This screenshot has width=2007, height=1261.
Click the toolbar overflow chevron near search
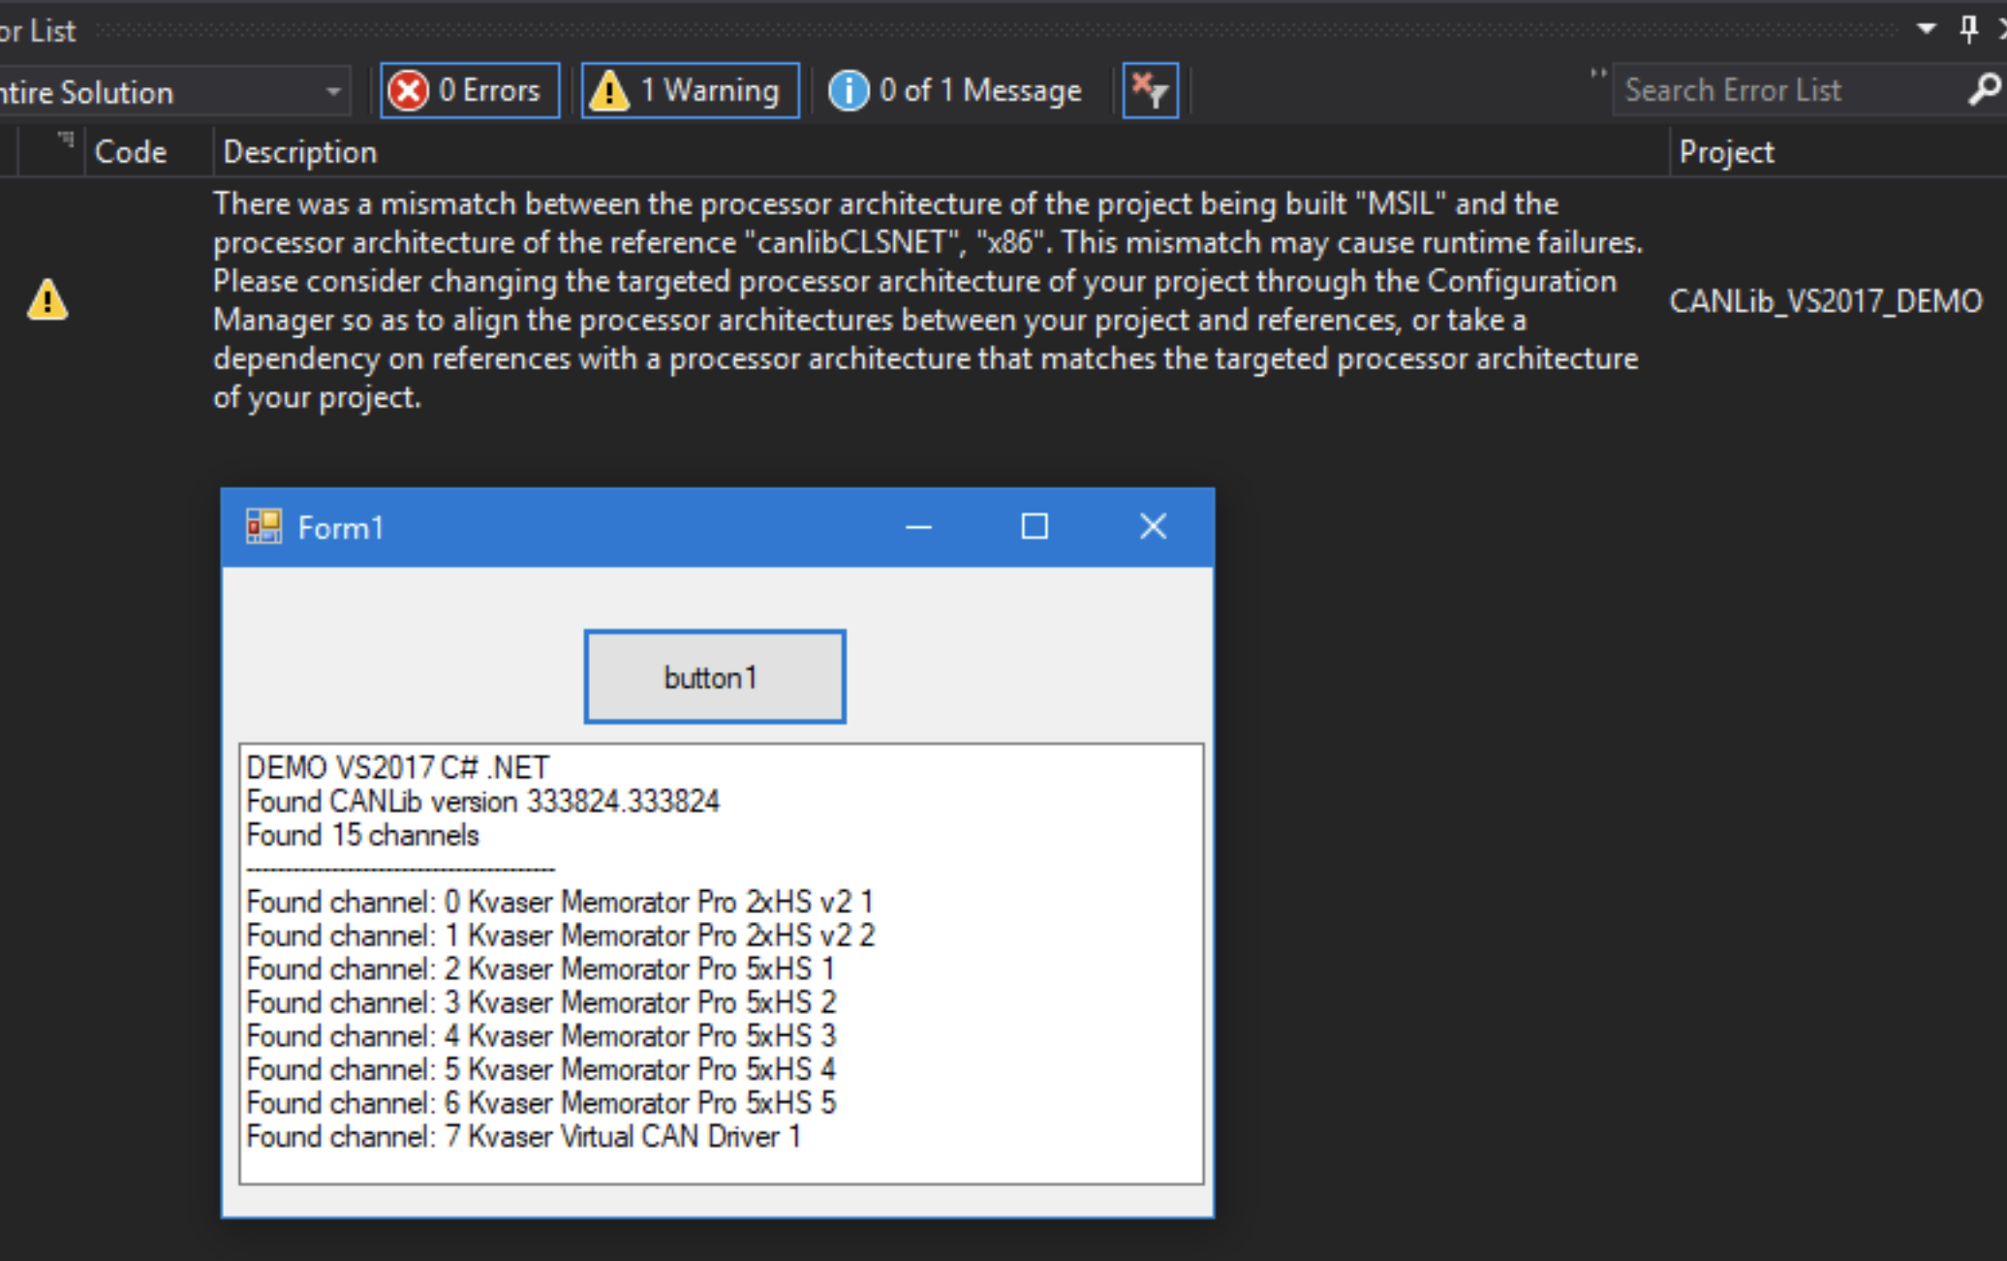1597,74
